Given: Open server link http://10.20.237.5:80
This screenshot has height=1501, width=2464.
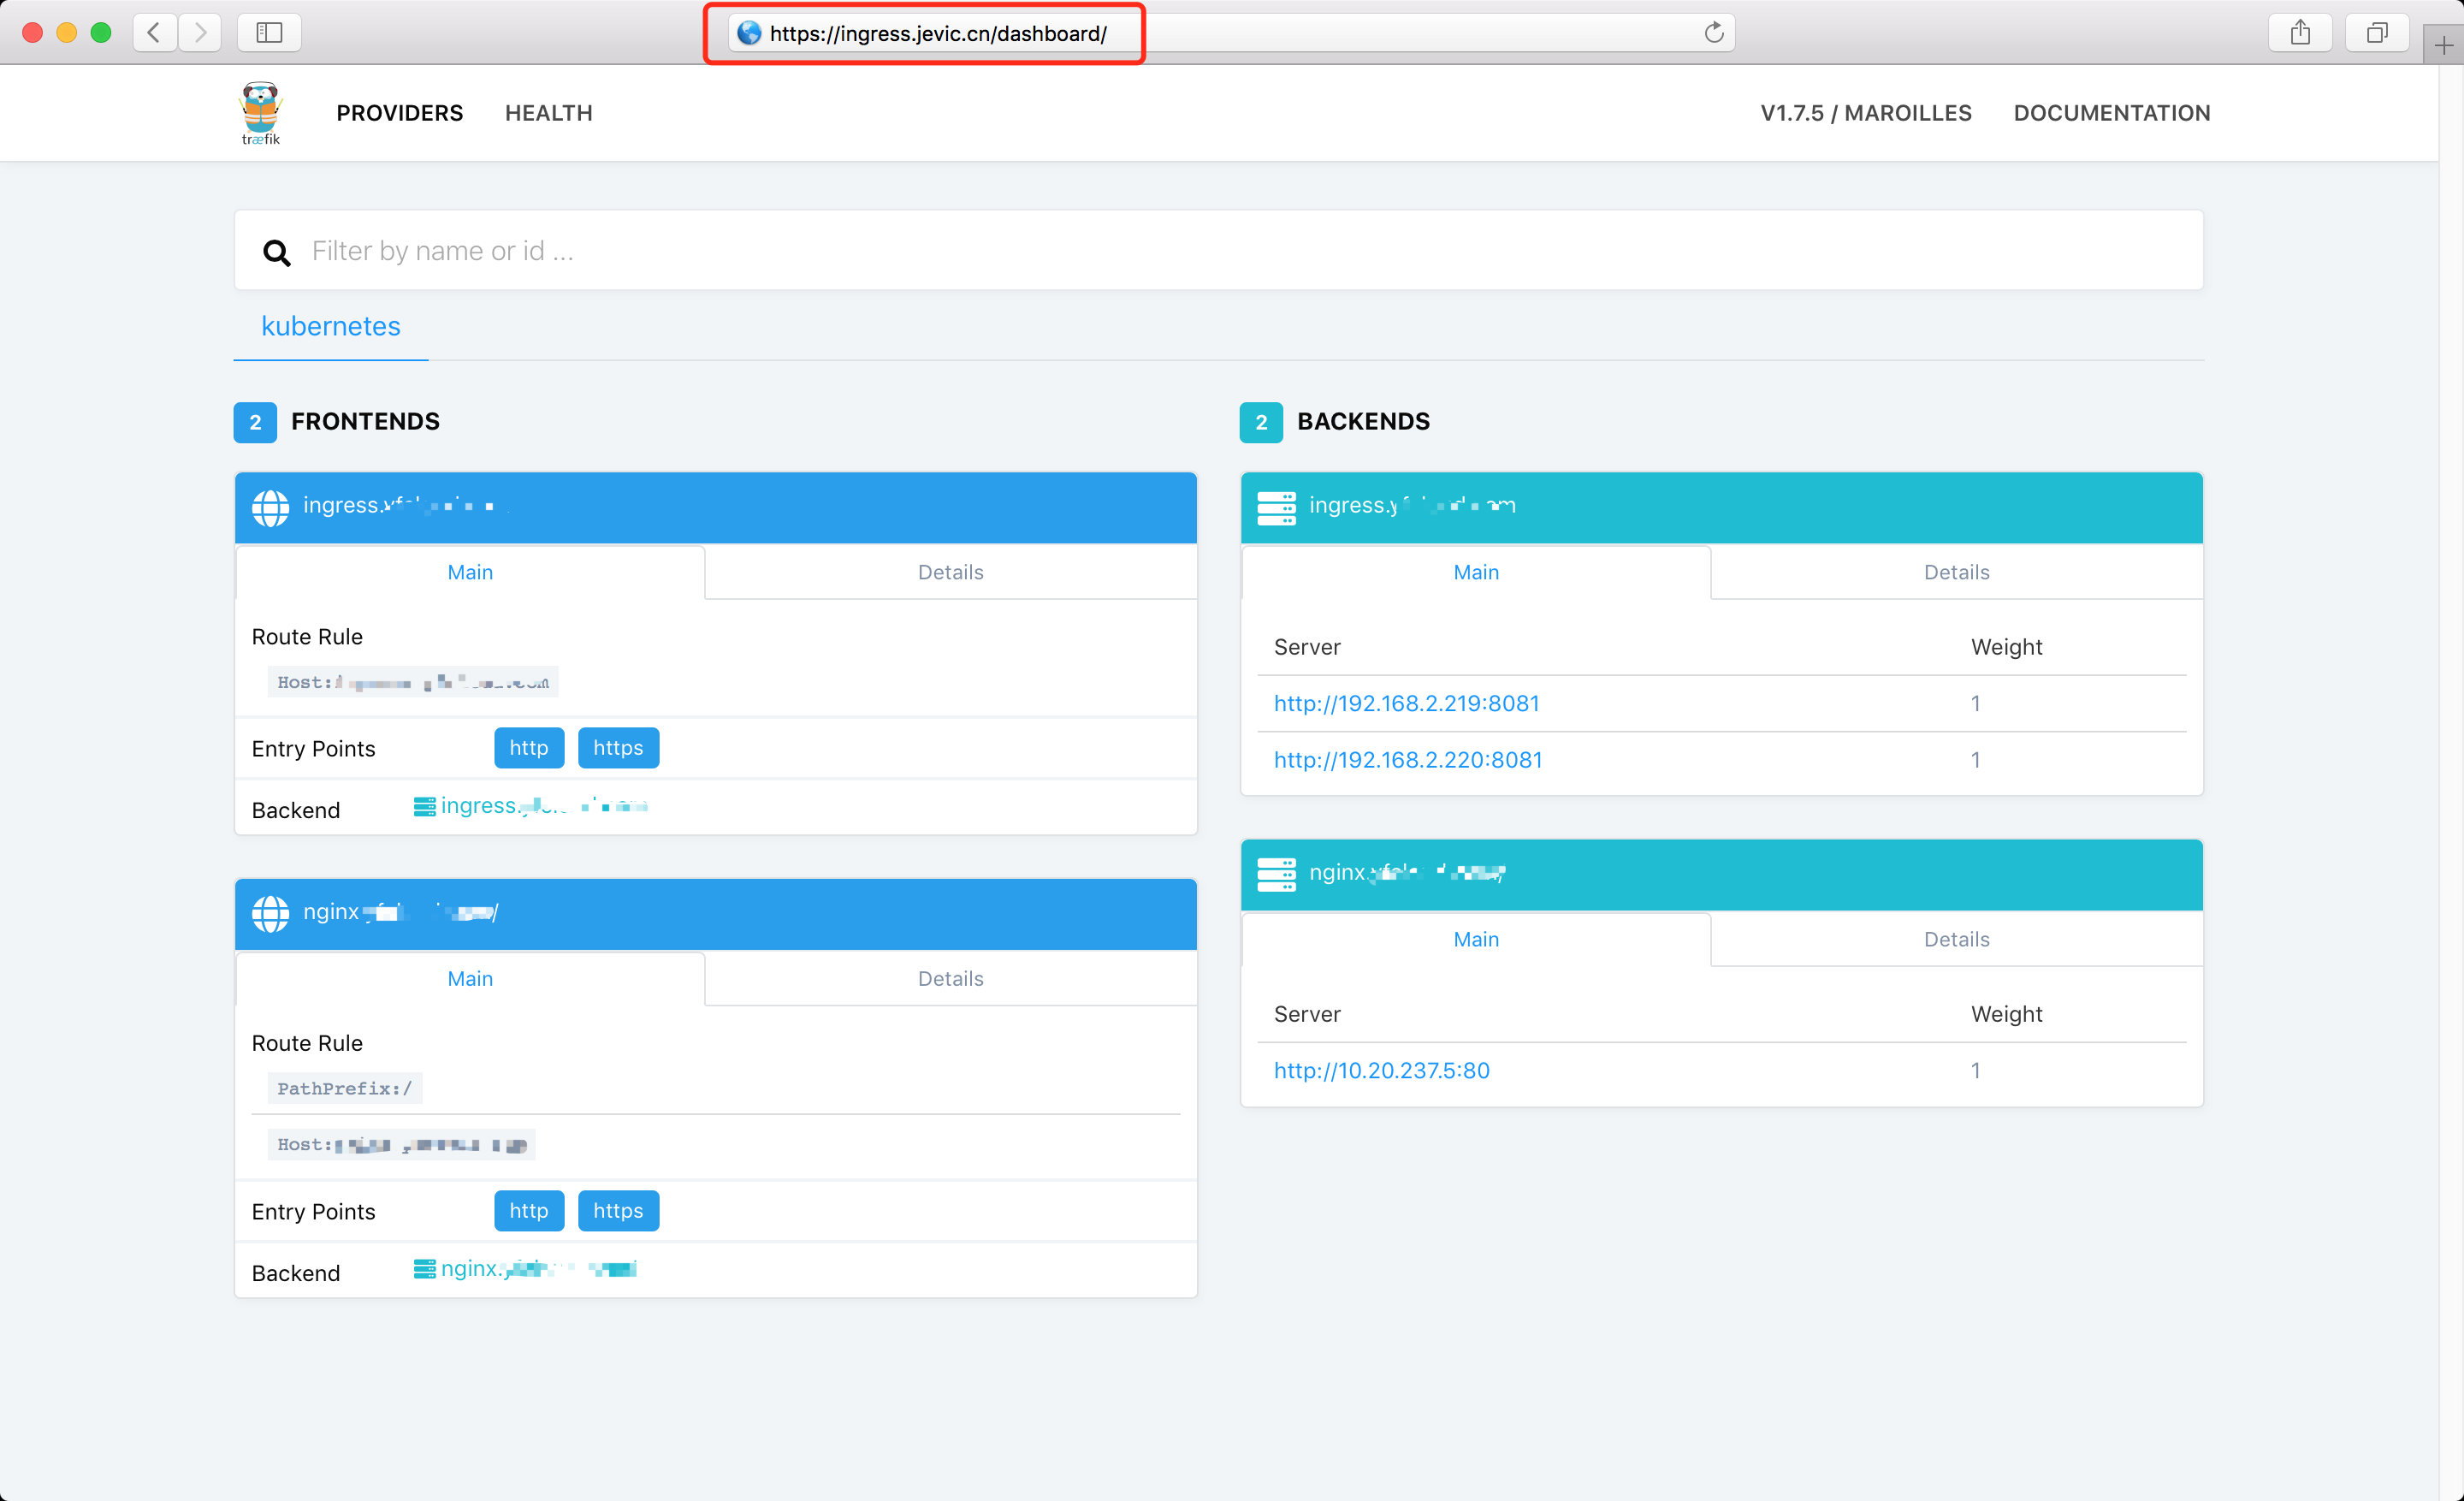Looking at the screenshot, I should (1381, 1070).
